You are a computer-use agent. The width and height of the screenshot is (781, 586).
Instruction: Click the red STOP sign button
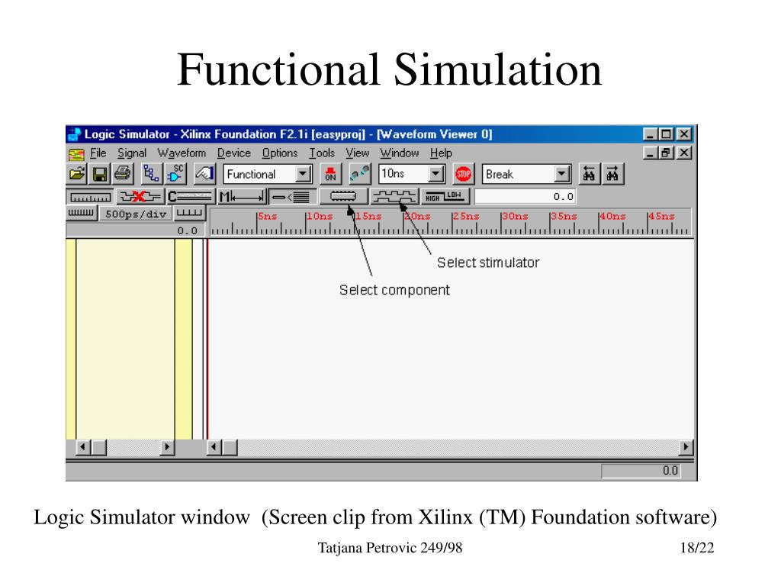click(x=463, y=174)
